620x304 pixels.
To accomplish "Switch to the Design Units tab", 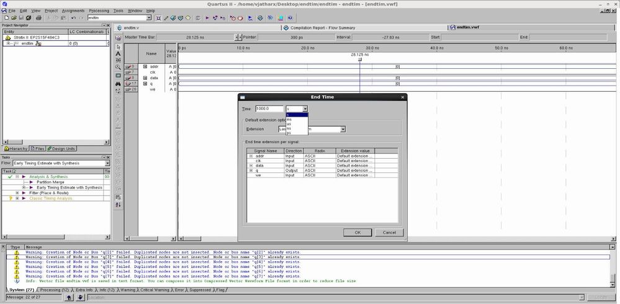I will pyautogui.click(x=61, y=149).
